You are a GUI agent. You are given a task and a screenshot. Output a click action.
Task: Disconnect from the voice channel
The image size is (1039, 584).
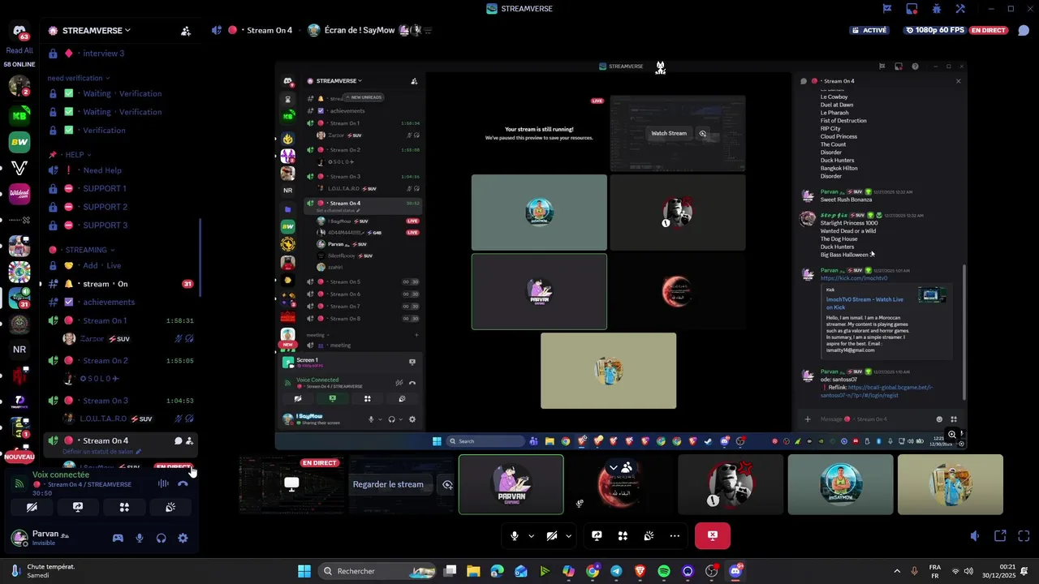point(183,483)
